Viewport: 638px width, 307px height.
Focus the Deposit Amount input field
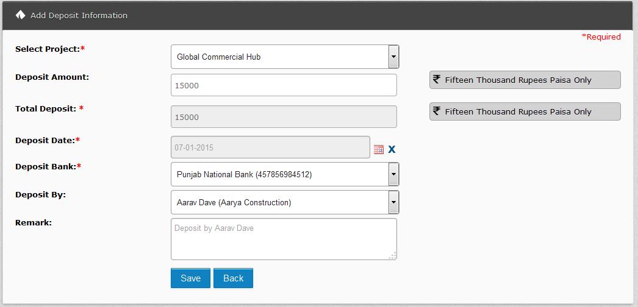[x=284, y=85]
